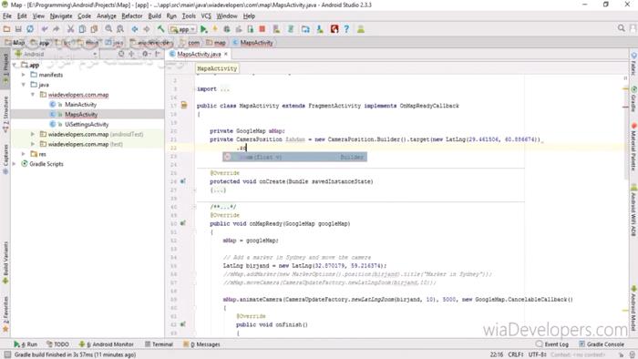
Task: Click the com breadcrumb in navigation bar
Action: [190, 43]
